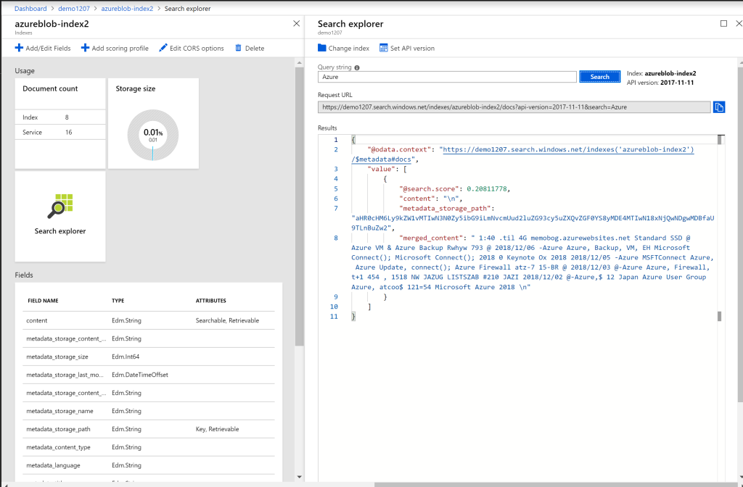This screenshot has height=487, width=743.
Task: Select the content field row
Action: click(149, 320)
